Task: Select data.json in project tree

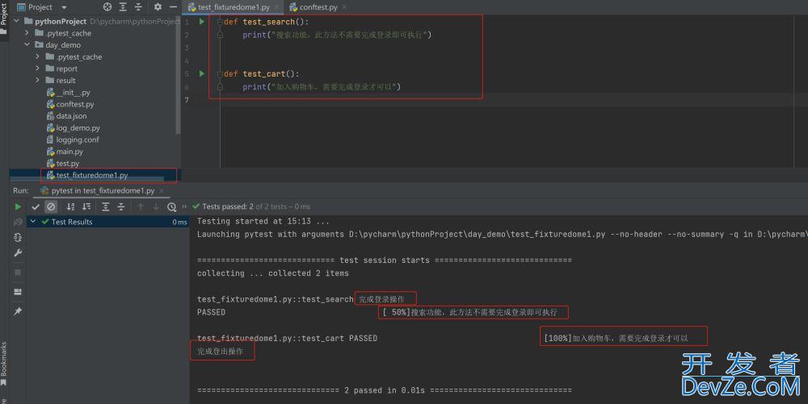Action: point(66,116)
